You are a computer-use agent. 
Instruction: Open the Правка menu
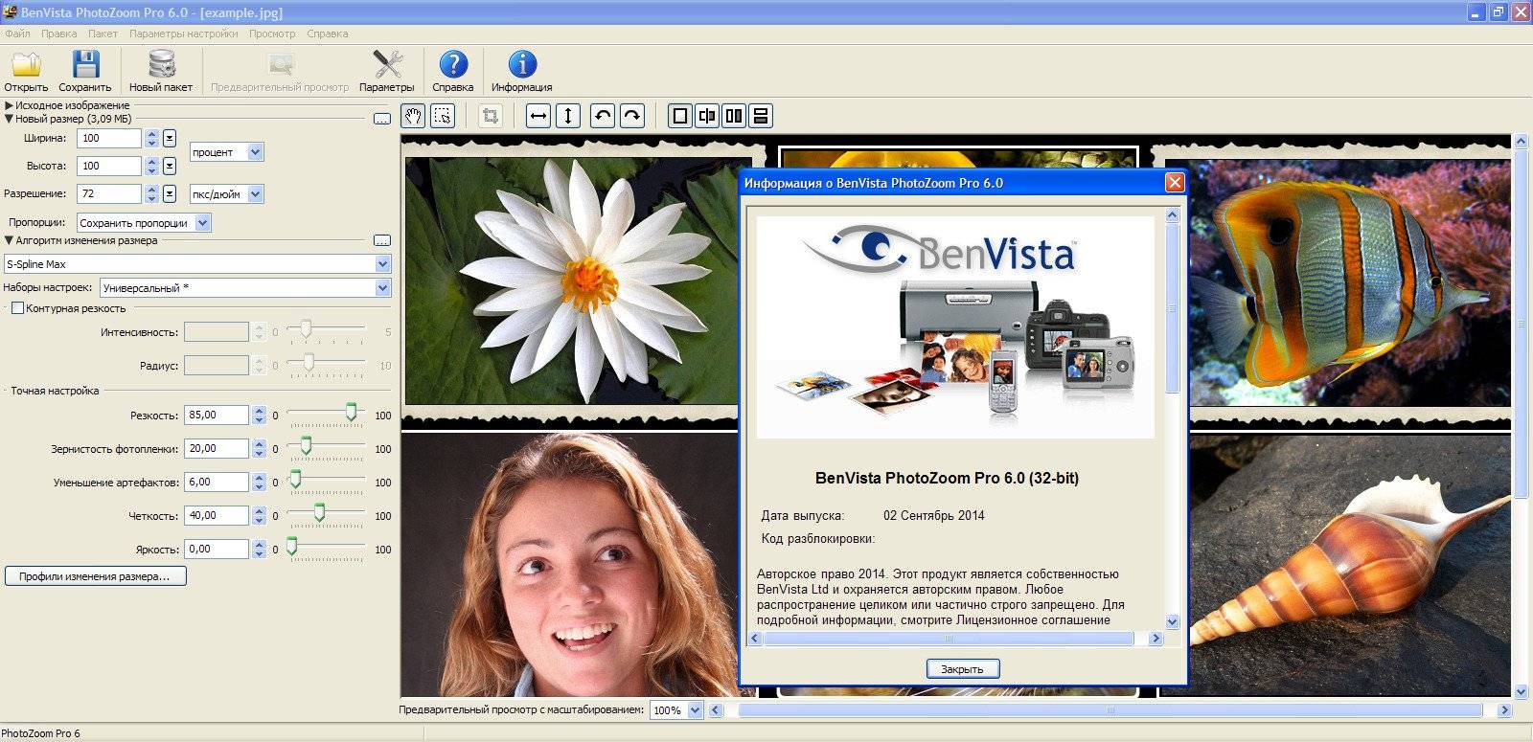[x=58, y=34]
